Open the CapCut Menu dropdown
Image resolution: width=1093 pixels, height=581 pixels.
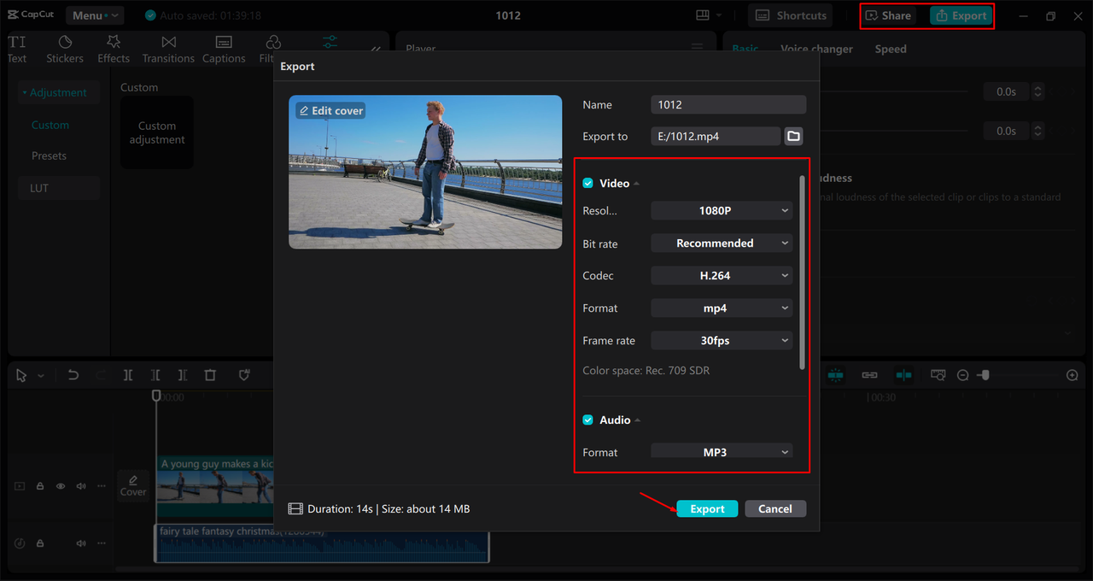point(95,15)
